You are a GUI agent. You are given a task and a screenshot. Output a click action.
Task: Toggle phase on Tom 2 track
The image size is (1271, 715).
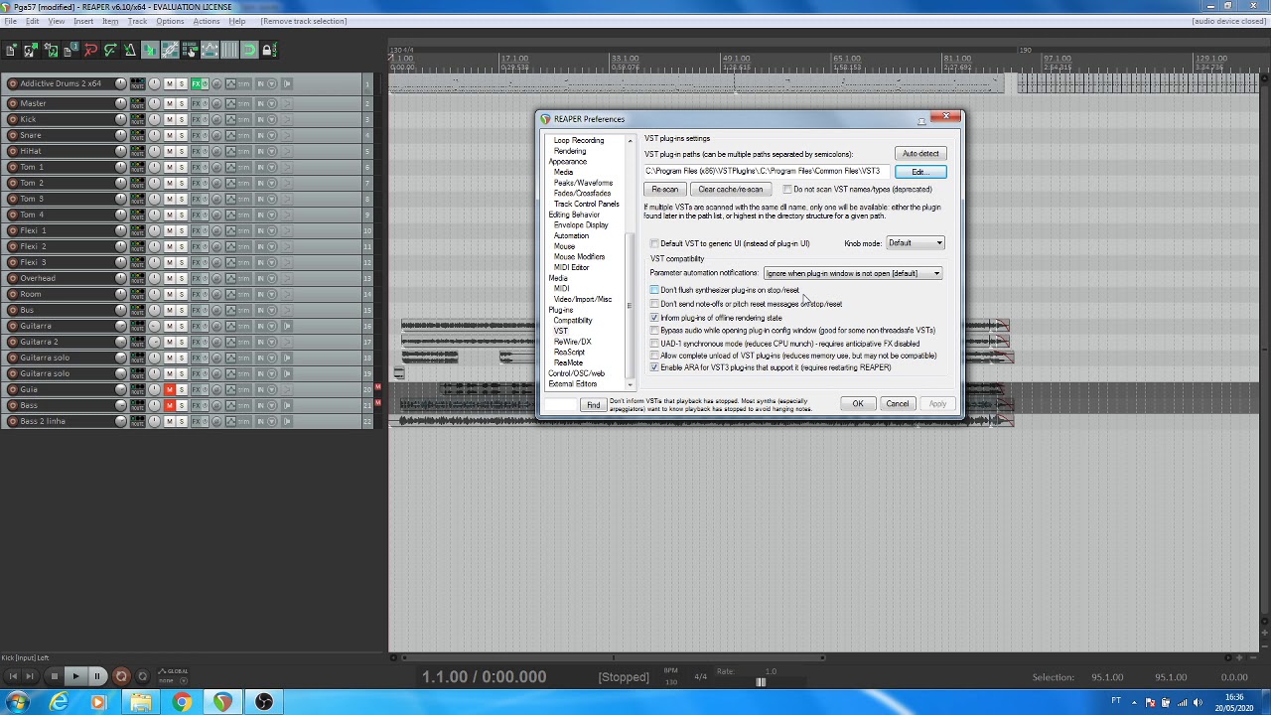[216, 183]
